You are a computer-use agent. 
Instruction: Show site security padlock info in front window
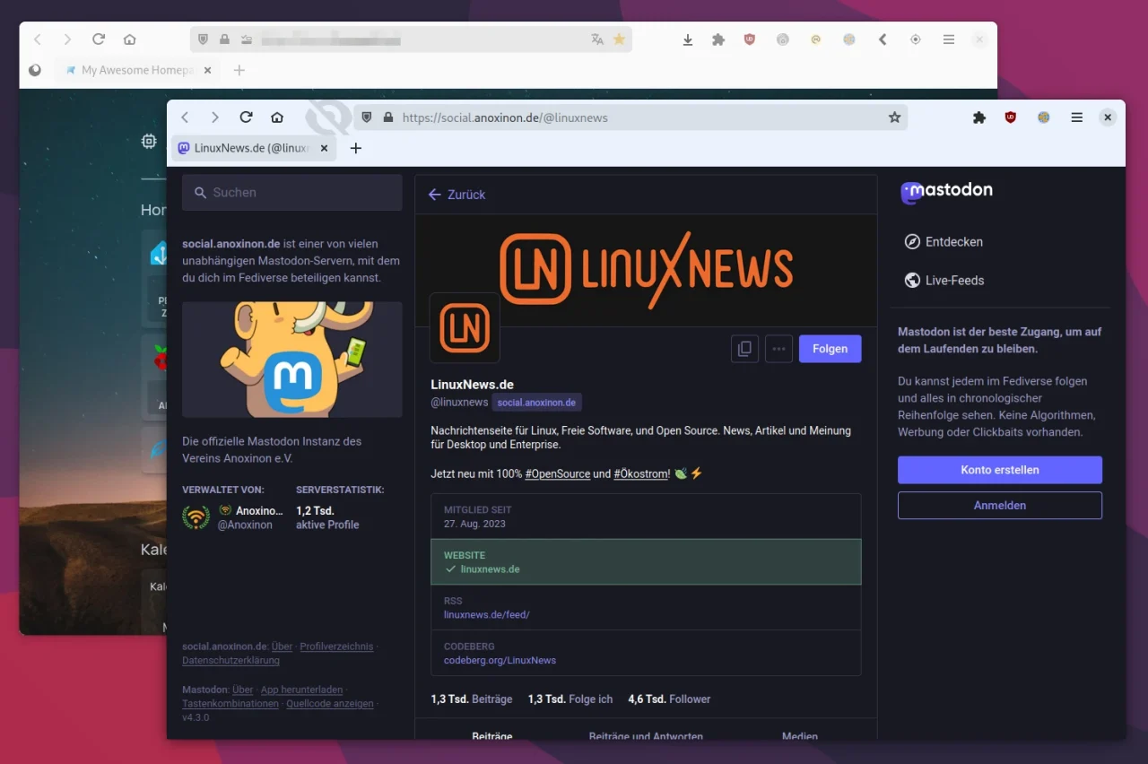pyautogui.click(x=388, y=117)
